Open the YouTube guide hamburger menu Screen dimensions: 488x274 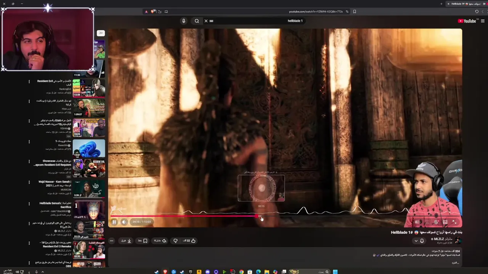coord(483,21)
